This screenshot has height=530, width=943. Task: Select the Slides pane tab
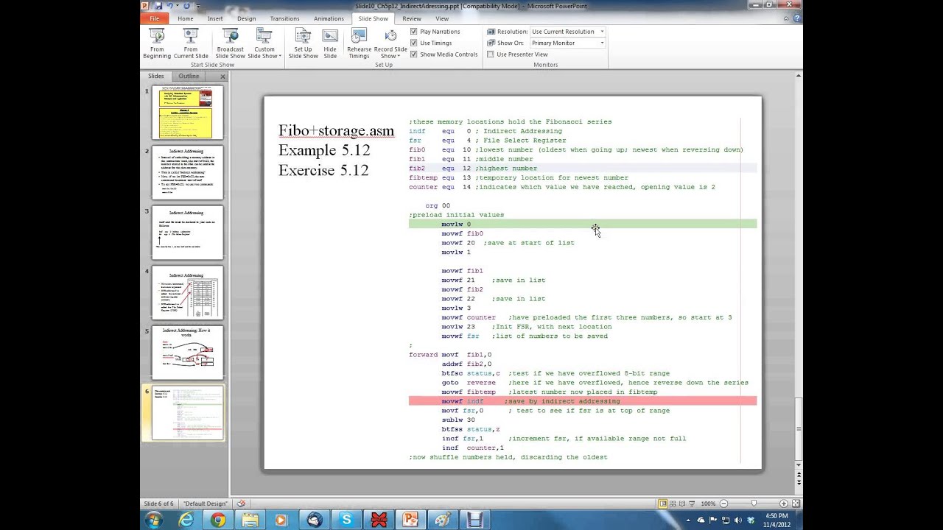pyautogui.click(x=155, y=76)
